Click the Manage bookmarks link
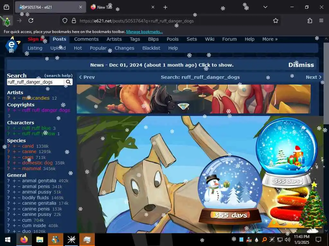 coord(144,32)
